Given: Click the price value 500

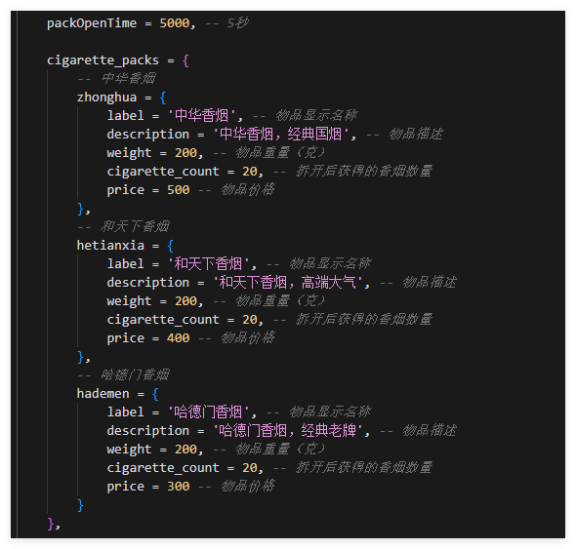Looking at the screenshot, I should click(178, 190).
